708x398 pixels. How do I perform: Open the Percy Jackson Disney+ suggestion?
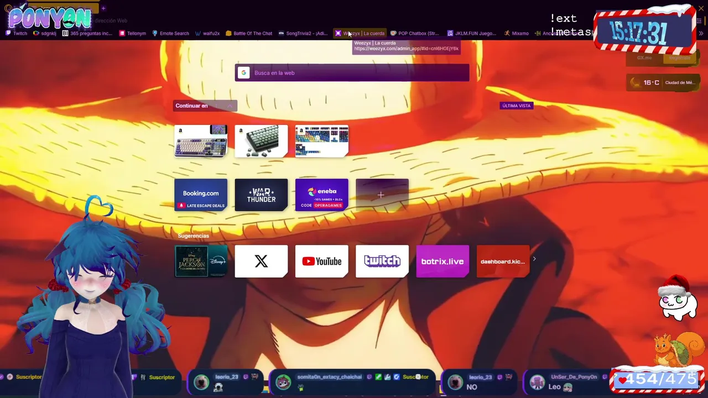point(201,261)
